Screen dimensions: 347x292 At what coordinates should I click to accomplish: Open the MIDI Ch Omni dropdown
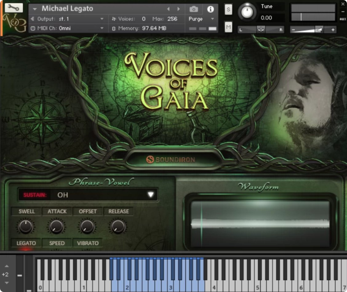pyautogui.click(x=67, y=28)
